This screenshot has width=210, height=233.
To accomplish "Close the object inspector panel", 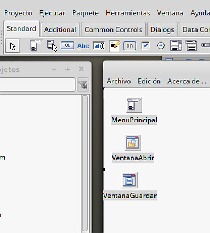I will click(81, 69).
